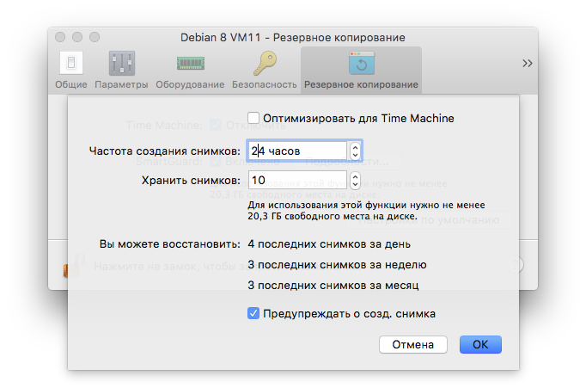Click the lock icon to prevent changes

pyautogui.click(x=74, y=265)
